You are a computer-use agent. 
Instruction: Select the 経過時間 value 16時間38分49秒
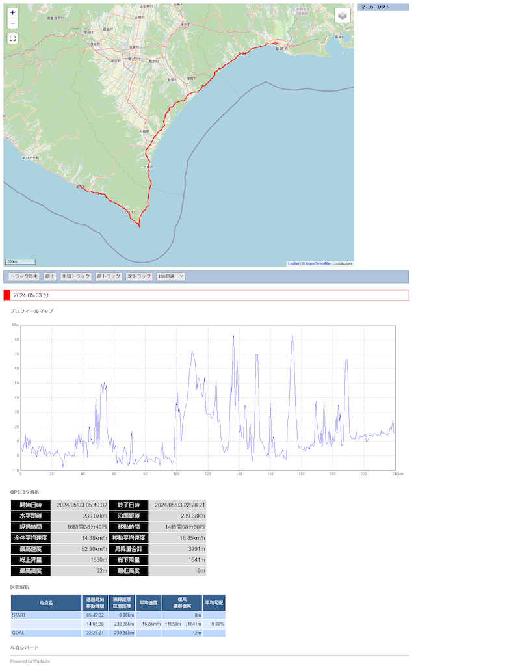tap(80, 527)
